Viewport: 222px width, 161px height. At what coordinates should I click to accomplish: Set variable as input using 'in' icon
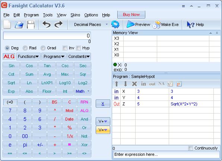(x=143, y=84)
